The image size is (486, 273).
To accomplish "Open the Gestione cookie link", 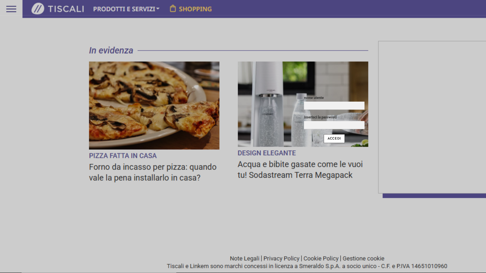I will click(x=363, y=258).
